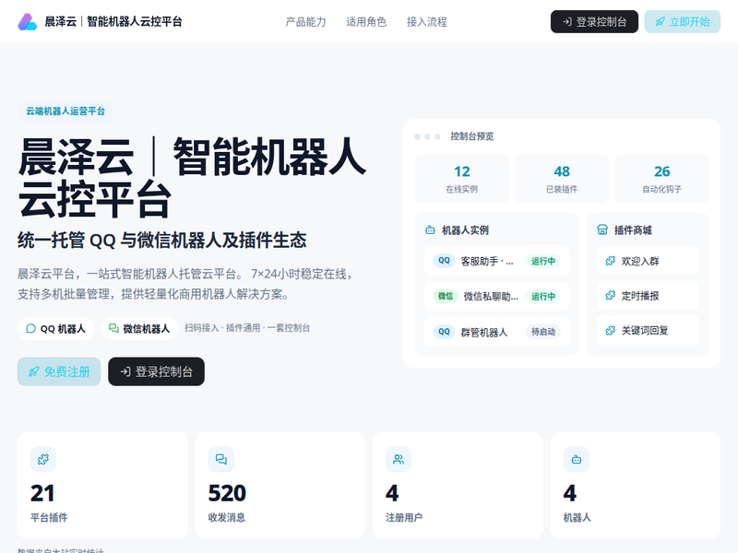Click the 520 收发消息 value
This screenshot has height=553, width=738.
coord(227,493)
